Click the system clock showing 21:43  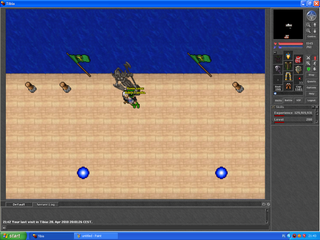point(312,236)
